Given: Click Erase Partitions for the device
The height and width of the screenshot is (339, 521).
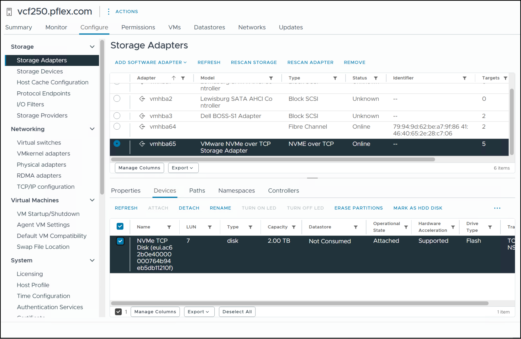Looking at the screenshot, I should click(x=359, y=208).
